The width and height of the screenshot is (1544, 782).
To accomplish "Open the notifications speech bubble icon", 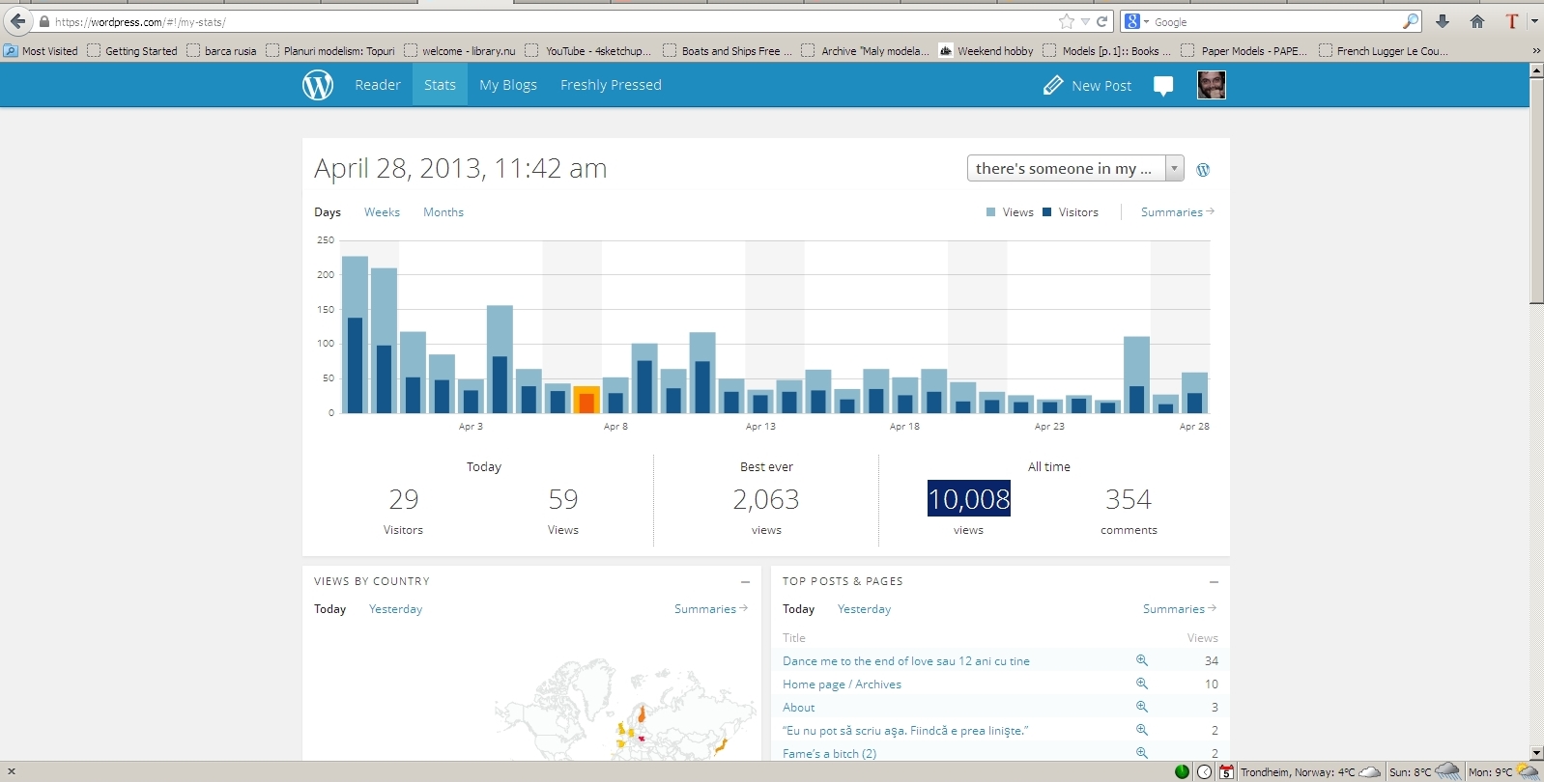I will (x=1163, y=86).
